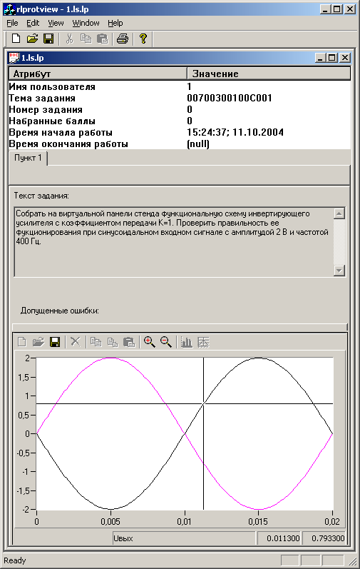
Task: Click the New document icon in main toolbar
Action: [16, 38]
